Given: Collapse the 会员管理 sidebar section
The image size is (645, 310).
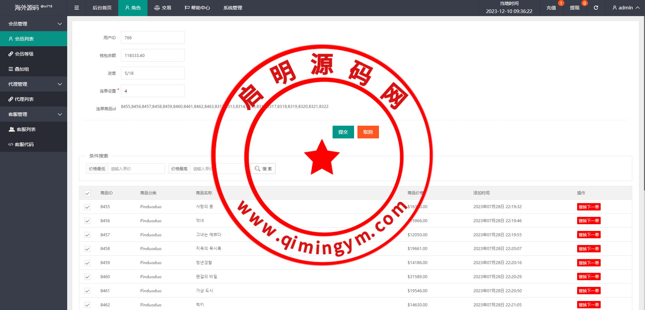Looking at the screenshot, I should tap(34, 24).
